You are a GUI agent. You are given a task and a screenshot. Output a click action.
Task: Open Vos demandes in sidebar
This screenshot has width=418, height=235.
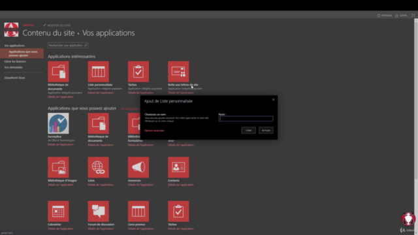[13, 67]
